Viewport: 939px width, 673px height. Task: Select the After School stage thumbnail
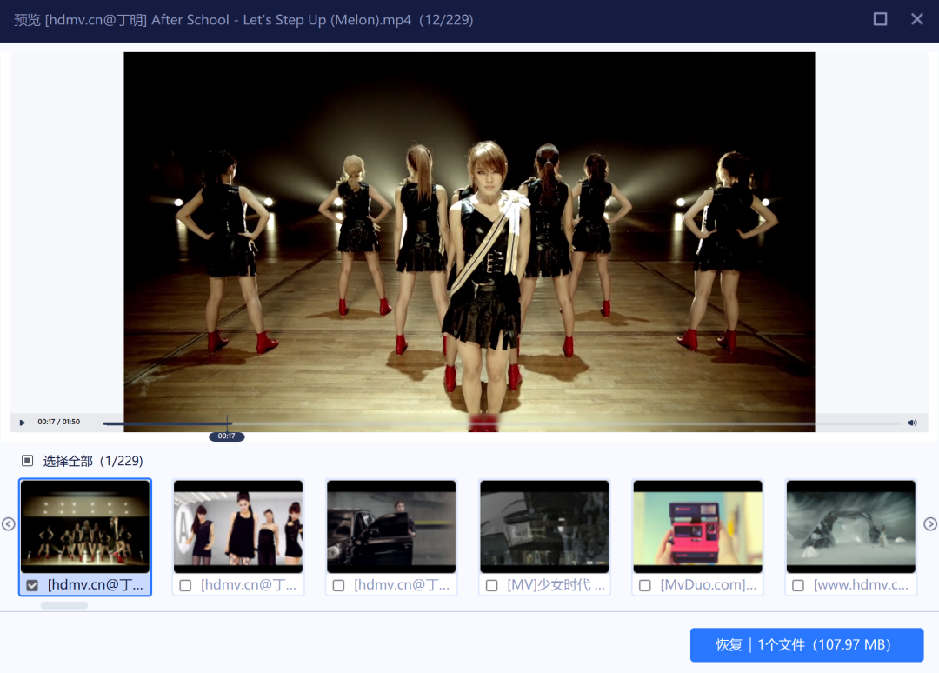point(85,526)
